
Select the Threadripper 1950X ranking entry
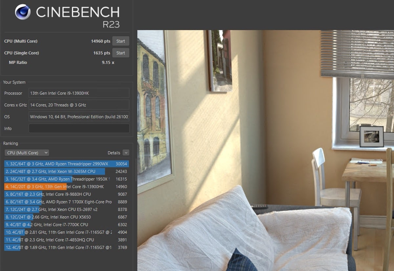point(66,179)
